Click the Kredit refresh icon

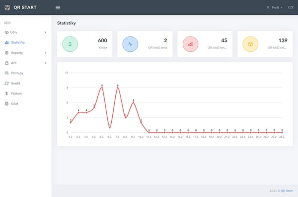[x=6, y=83]
